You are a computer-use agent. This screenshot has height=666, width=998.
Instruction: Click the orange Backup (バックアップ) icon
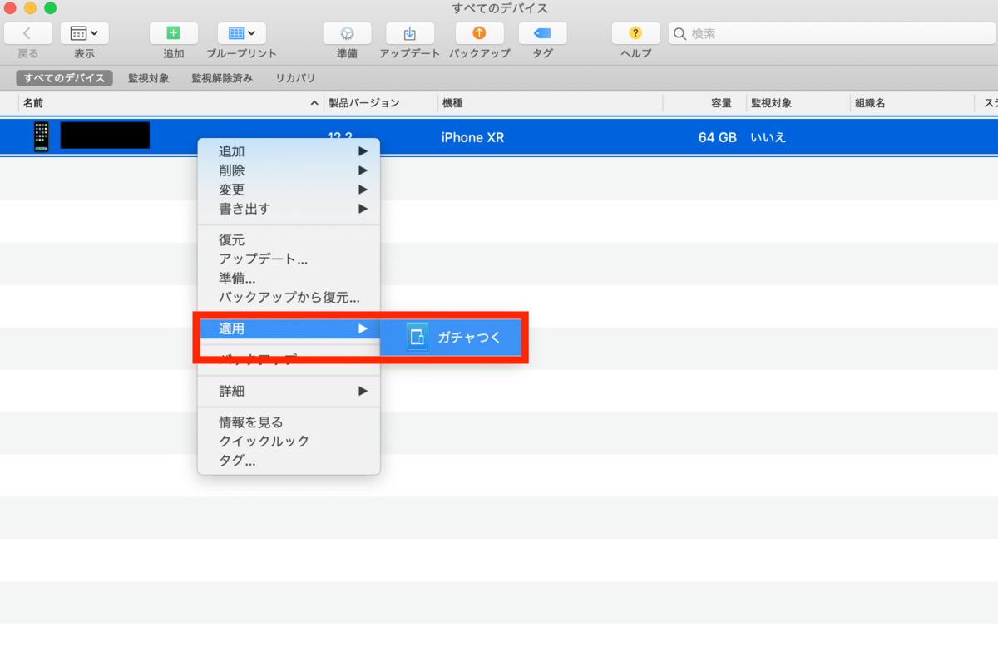[479, 33]
